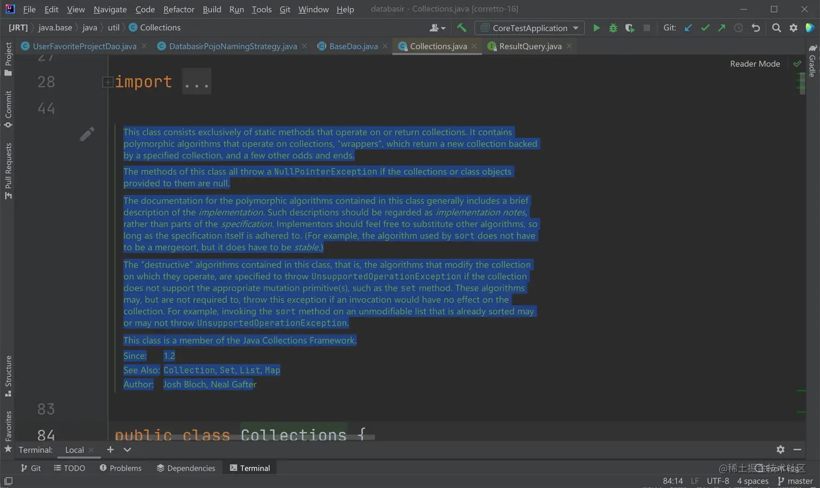
Task: Click the rollback undo arrow icon
Action: (x=755, y=28)
